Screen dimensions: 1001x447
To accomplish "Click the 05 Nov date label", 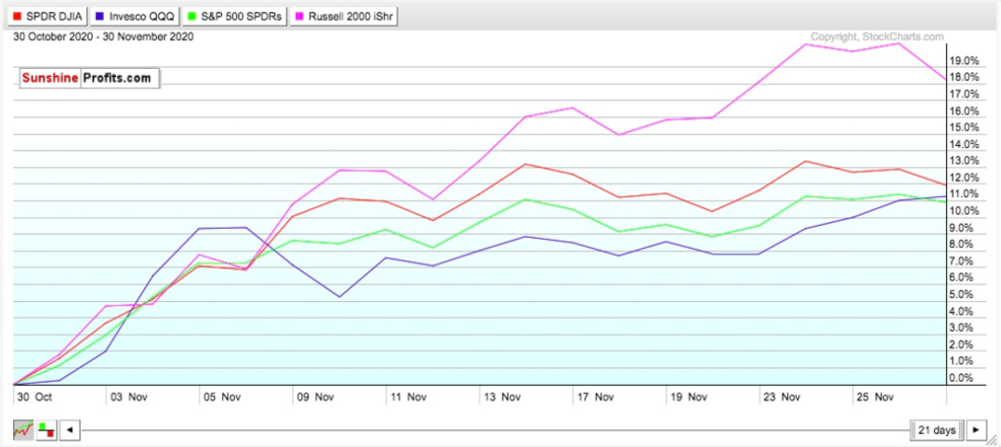I will pyautogui.click(x=224, y=397).
